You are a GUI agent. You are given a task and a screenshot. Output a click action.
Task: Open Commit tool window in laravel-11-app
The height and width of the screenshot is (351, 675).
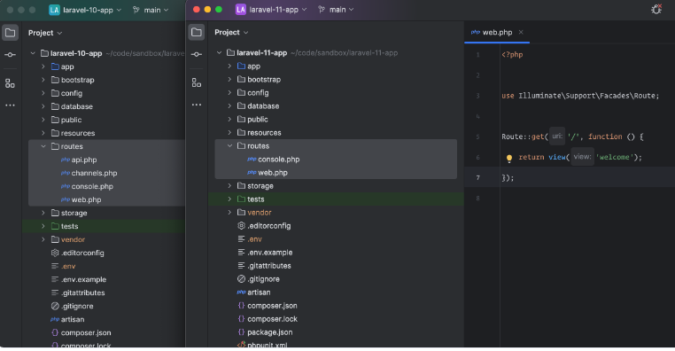coord(197,54)
